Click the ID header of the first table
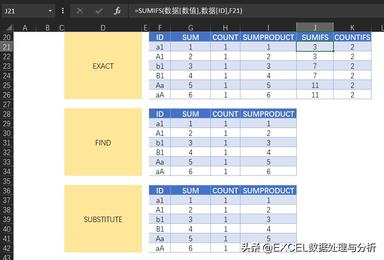Screen dimensions: 384x260 [159, 37]
